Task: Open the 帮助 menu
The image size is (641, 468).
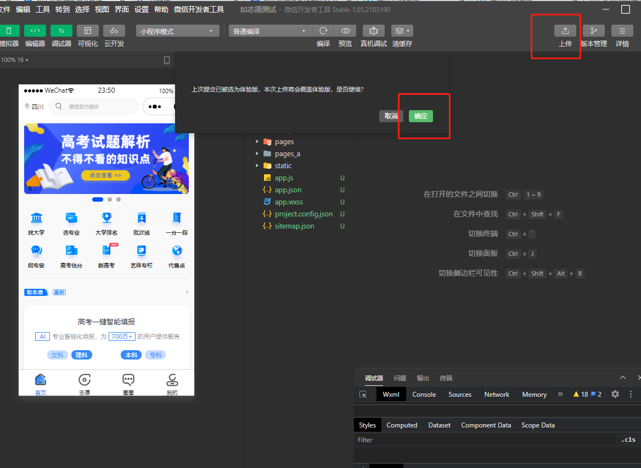Action: 161,9
